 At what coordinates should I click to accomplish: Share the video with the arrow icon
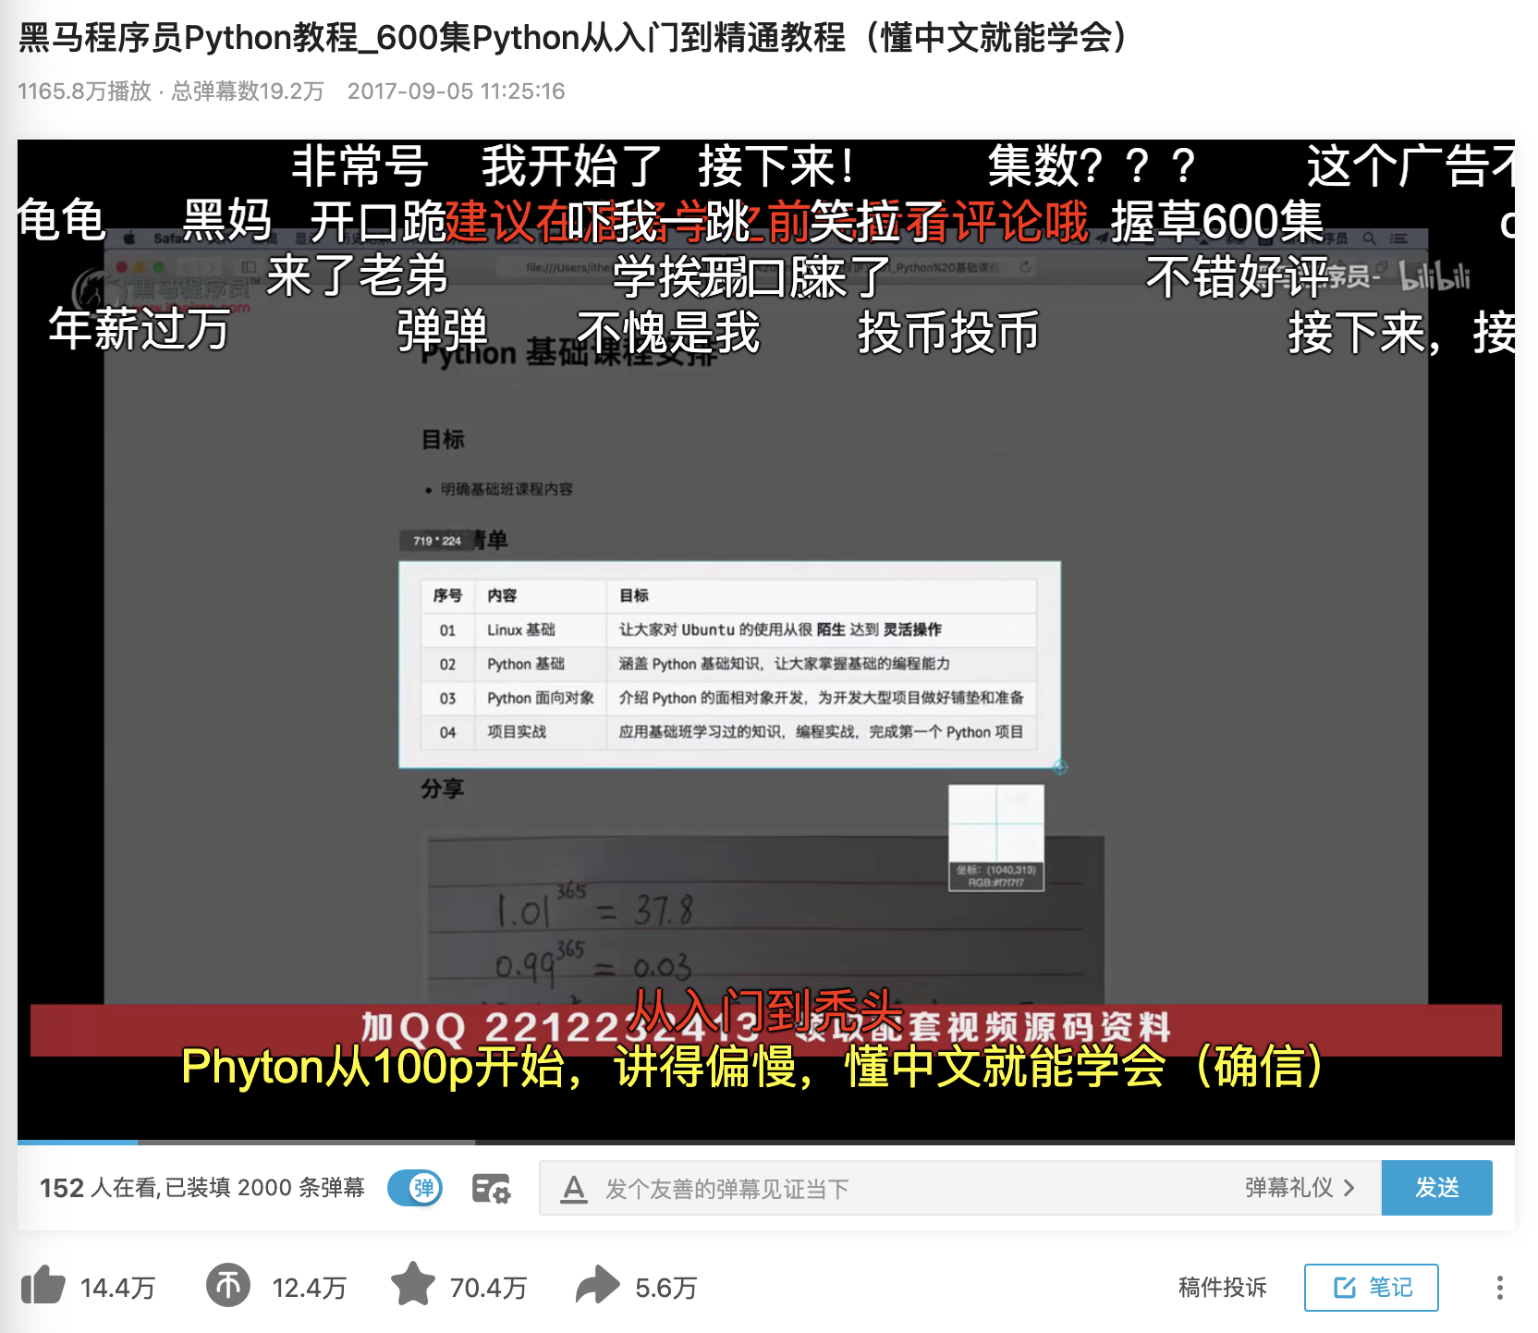pyautogui.click(x=597, y=1286)
